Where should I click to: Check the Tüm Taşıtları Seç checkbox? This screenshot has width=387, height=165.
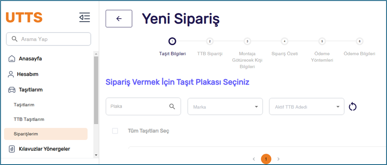coord(115,131)
